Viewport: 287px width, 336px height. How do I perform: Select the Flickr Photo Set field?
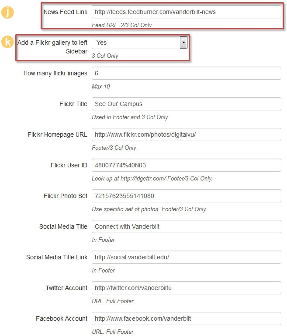(186, 196)
